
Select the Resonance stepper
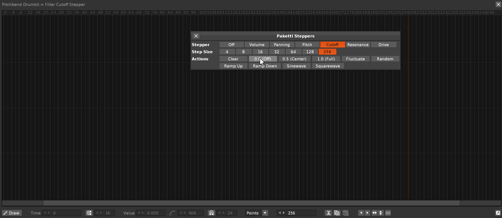coord(358,45)
